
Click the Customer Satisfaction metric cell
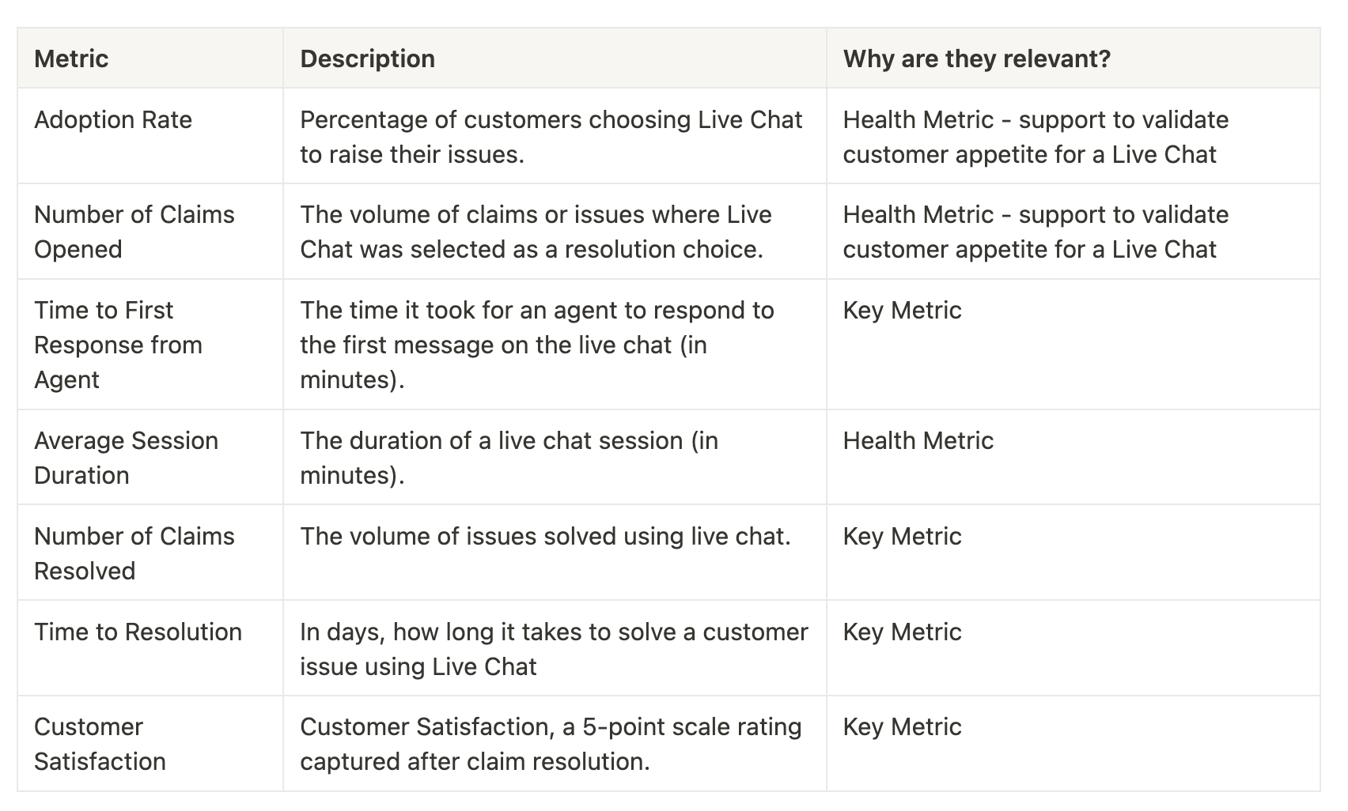[x=150, y=744]
